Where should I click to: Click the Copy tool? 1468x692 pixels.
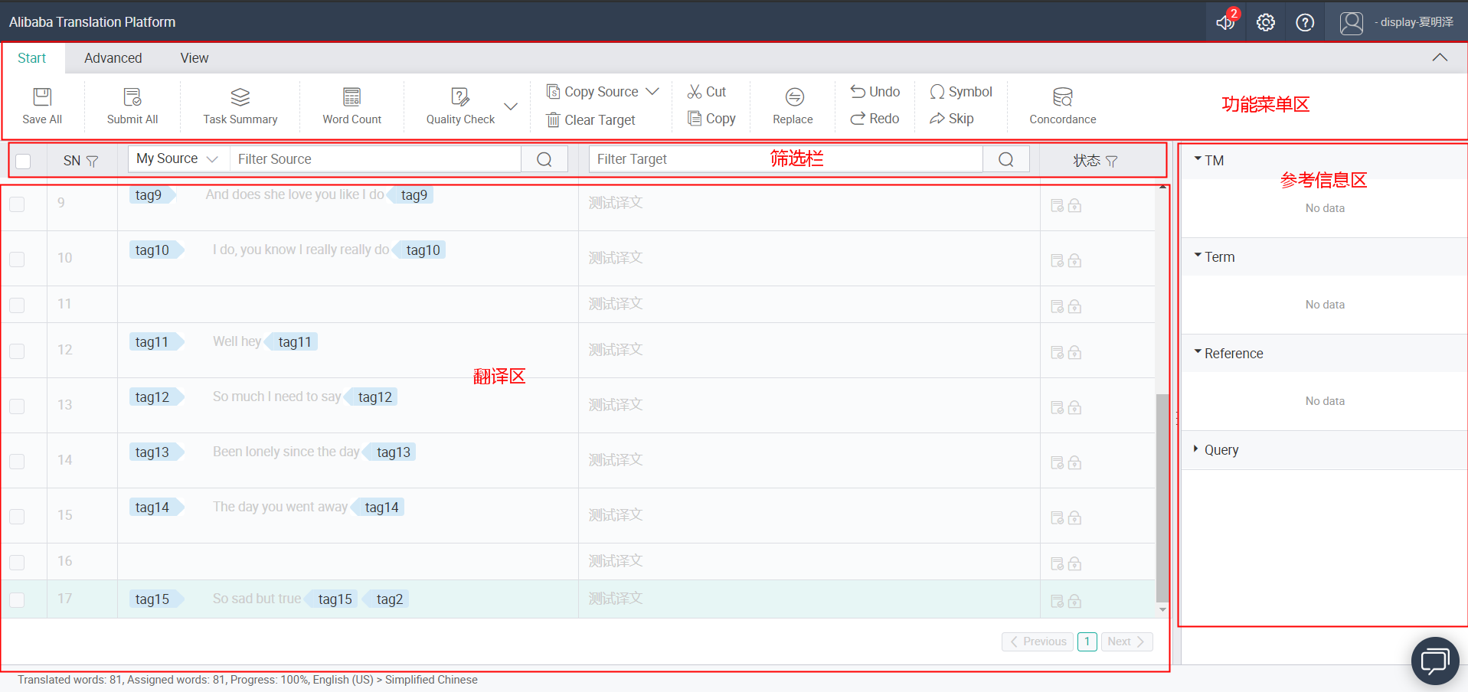click(x=711, y=119)
